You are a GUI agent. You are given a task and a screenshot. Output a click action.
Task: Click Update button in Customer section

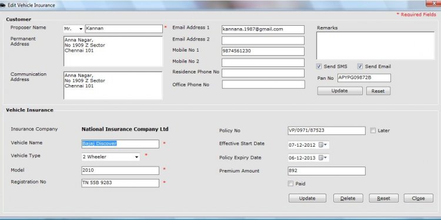click(x=340, y=91)
